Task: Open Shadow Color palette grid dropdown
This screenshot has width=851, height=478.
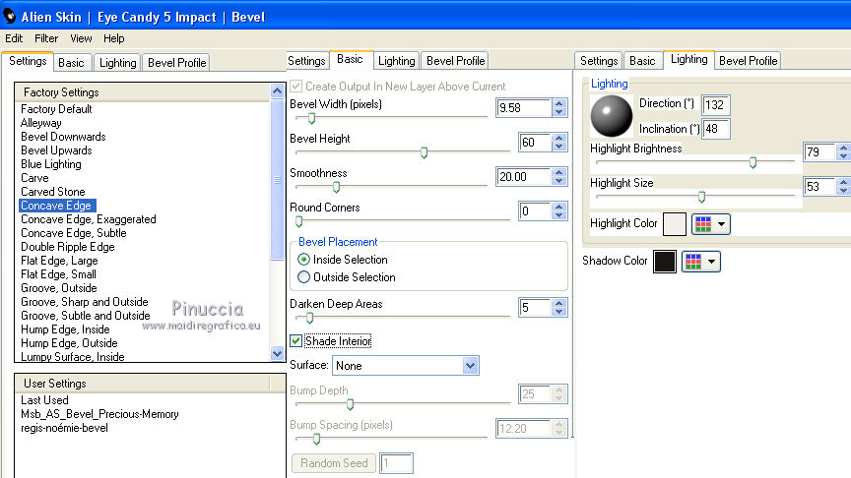Action: 700,262
